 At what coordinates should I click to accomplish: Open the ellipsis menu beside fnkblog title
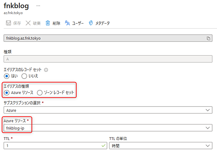38,6
